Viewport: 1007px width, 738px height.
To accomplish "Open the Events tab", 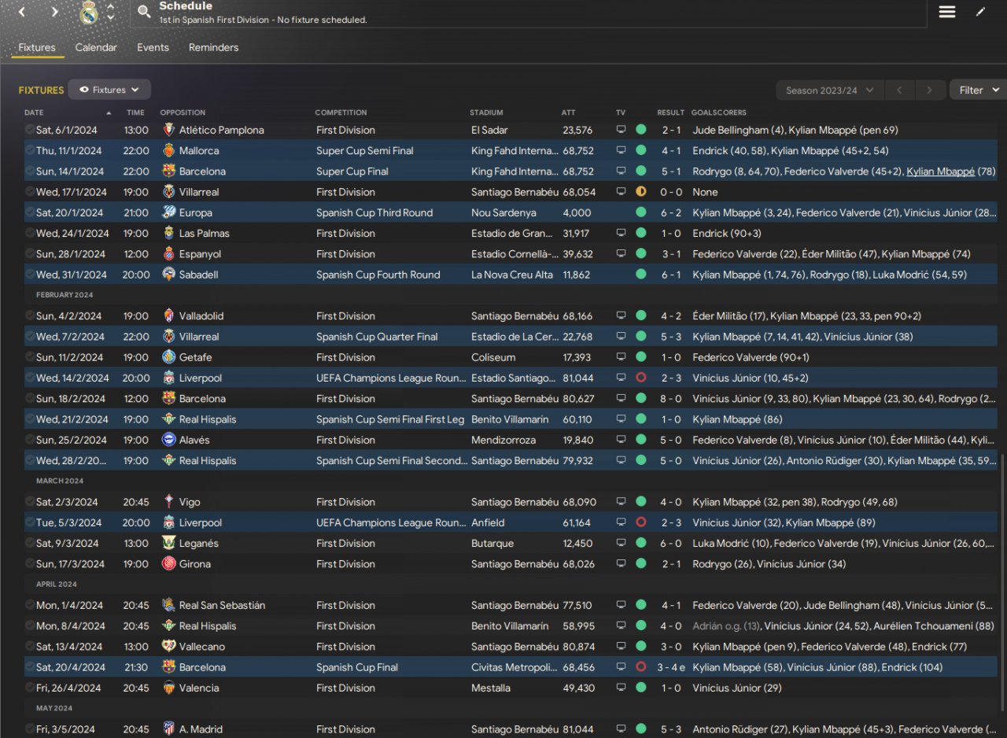I will click(x=153, y=47).
